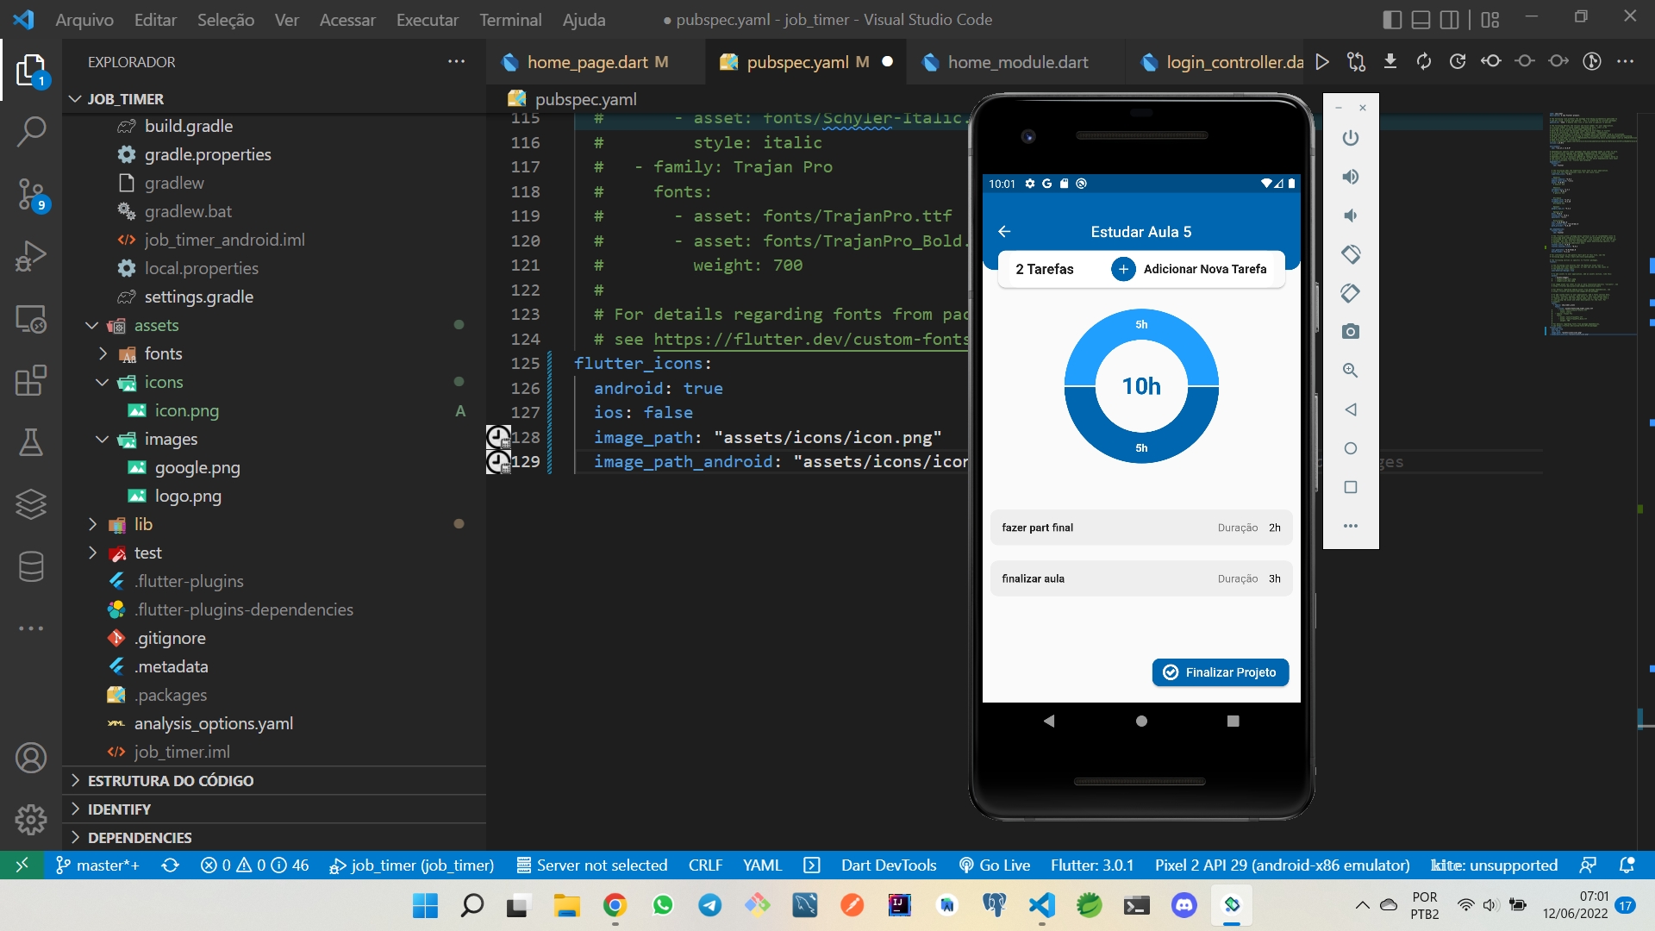The width and height of the screenshot is (1655, 931).
Task: Switch to home_page.dart tab
Action: [x=587, y=62]
